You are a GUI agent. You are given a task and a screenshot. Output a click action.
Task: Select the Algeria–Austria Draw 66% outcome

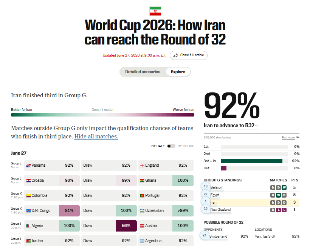point(126,226)
